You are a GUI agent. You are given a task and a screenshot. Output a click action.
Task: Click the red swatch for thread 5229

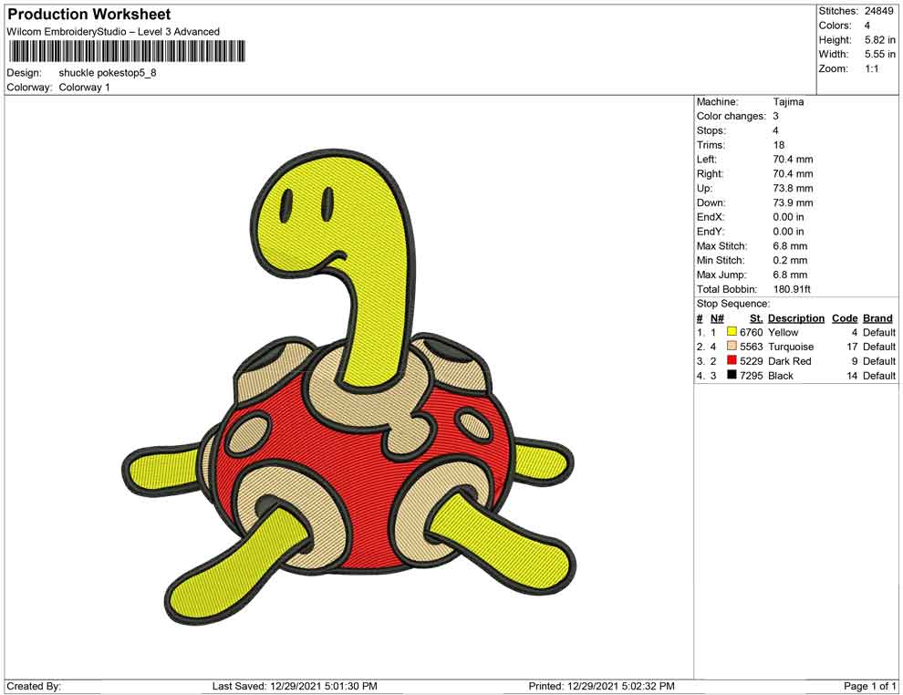click(x=732, y=360)
